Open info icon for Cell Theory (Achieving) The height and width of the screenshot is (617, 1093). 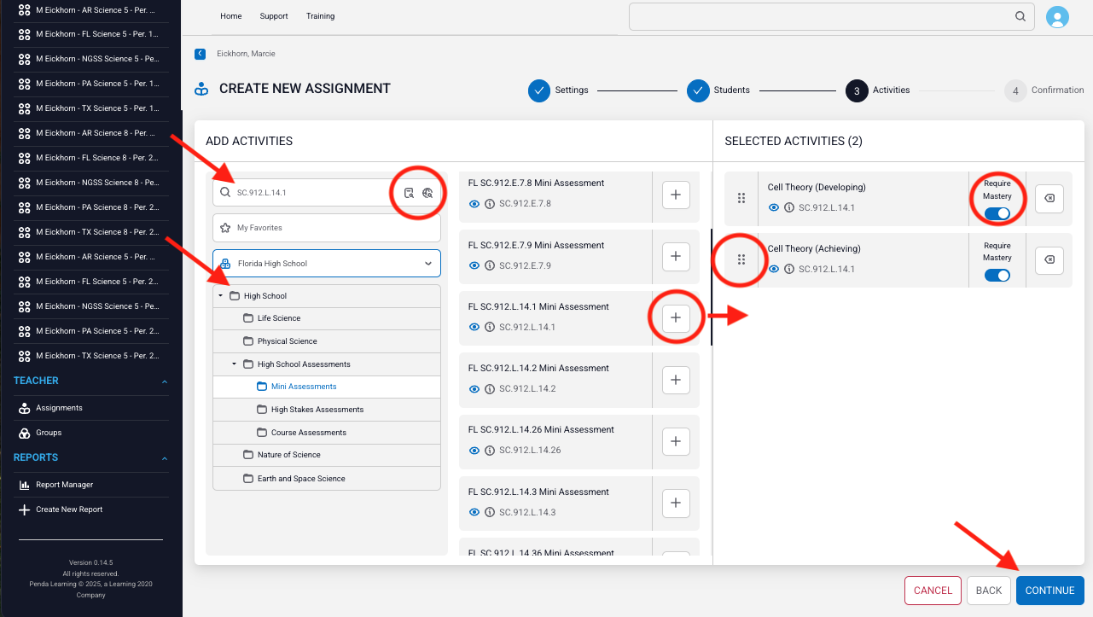click(789, 269)
